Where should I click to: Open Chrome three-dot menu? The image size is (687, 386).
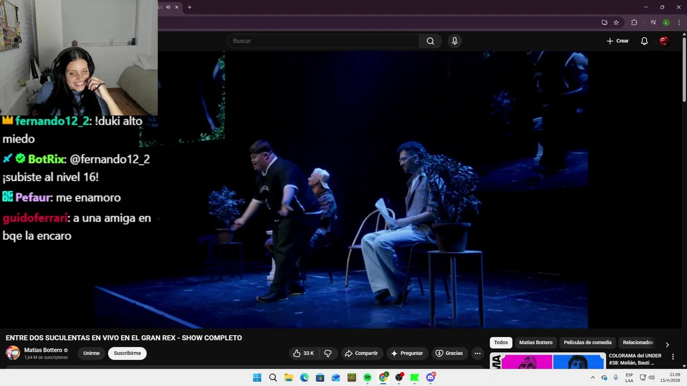tap(679, 23)
